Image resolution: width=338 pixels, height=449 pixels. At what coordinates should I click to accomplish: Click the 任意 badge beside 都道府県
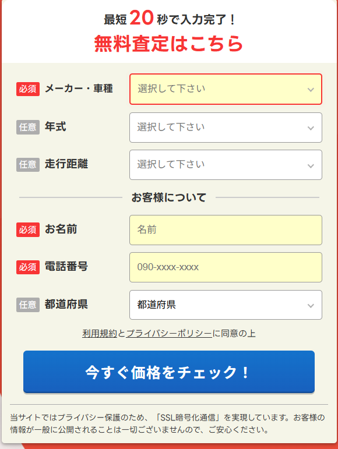coord(28,305)
